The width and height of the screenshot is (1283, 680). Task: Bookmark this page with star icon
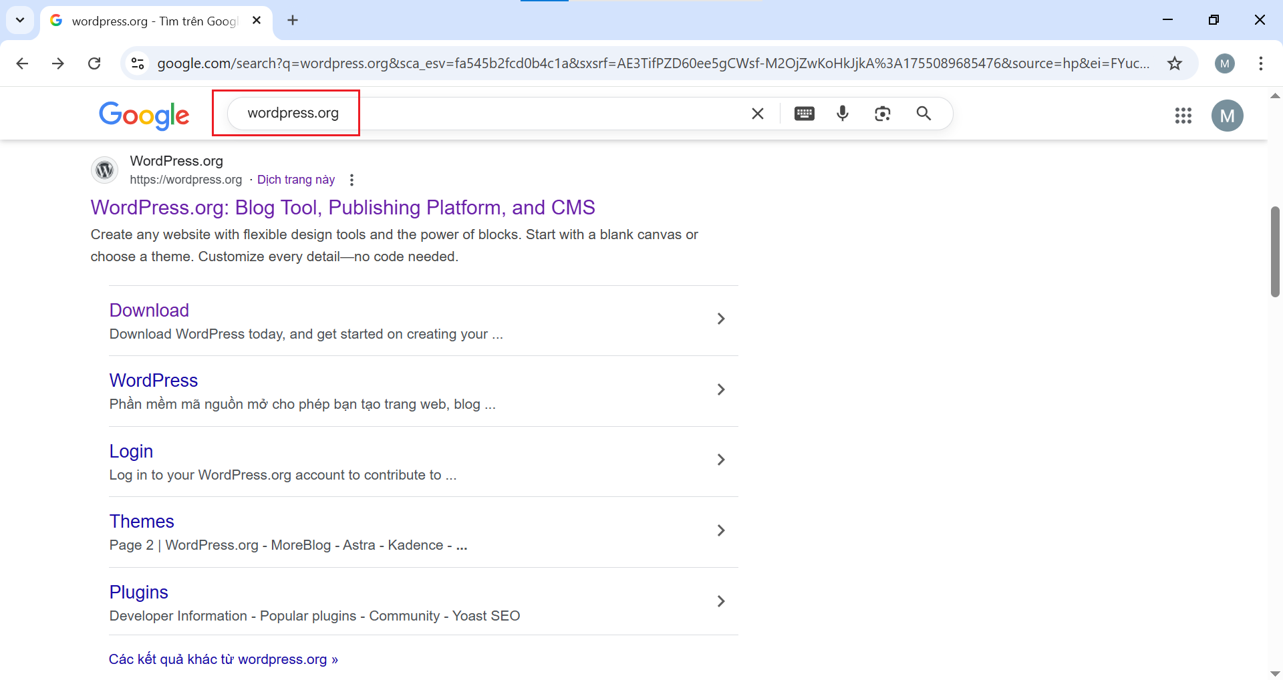point(1175,63)
